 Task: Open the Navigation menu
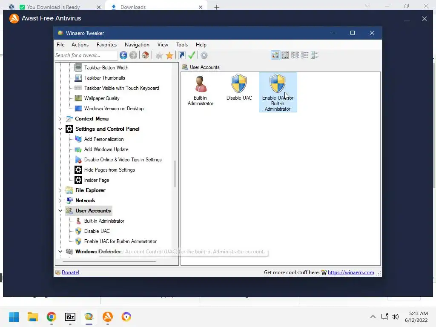137,44
